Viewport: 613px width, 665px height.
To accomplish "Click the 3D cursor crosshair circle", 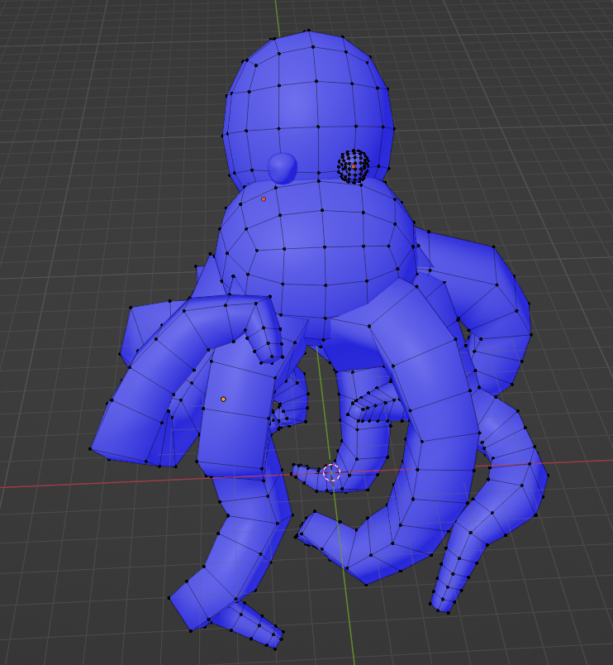I will [331, 473].
